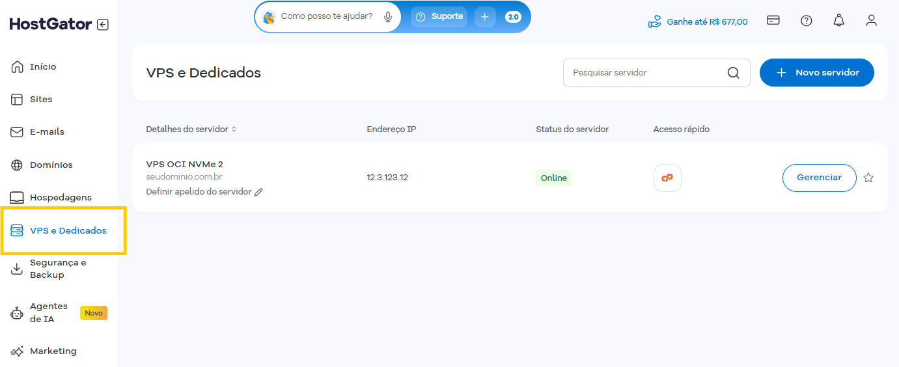Viewport: 899px width, 367px height.
Task: Click the Marketing sparkle icon
Action: pos(17,351)
